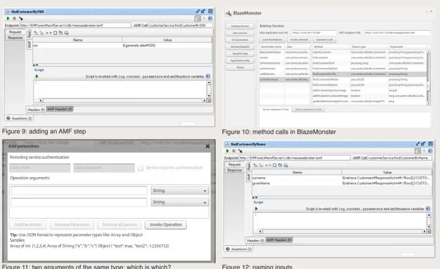Click Add Parameter button in dialog
440x269 pixels.
[28, 225]
